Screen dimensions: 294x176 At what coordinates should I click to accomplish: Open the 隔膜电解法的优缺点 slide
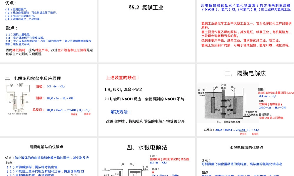click(49, 157)
